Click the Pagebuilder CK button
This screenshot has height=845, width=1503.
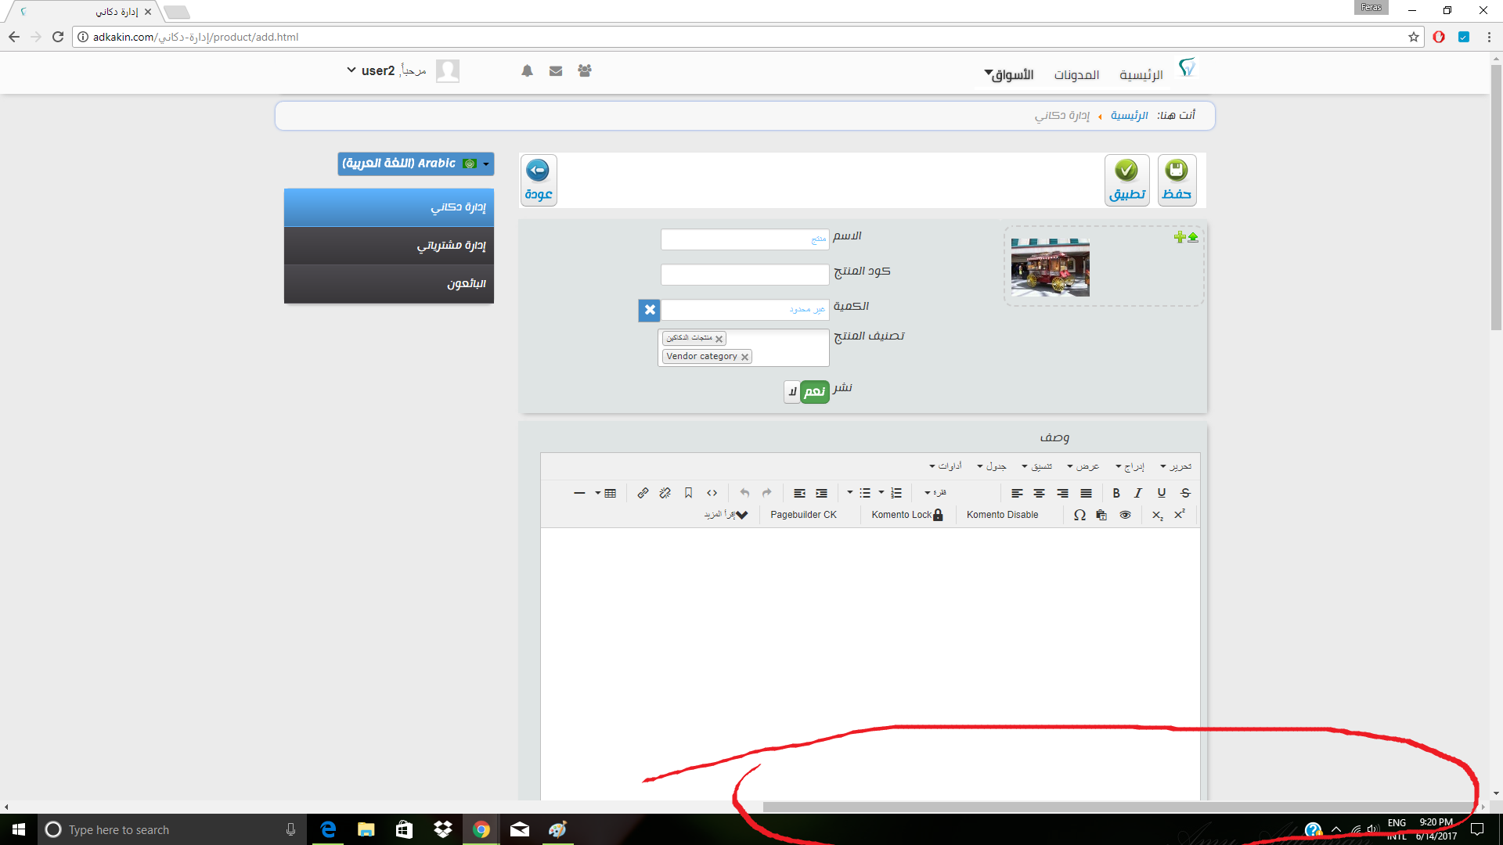click(x=803, y=515)
